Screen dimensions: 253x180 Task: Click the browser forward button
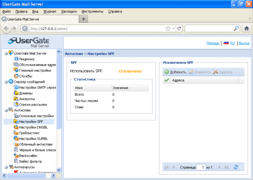click(15, 29)
